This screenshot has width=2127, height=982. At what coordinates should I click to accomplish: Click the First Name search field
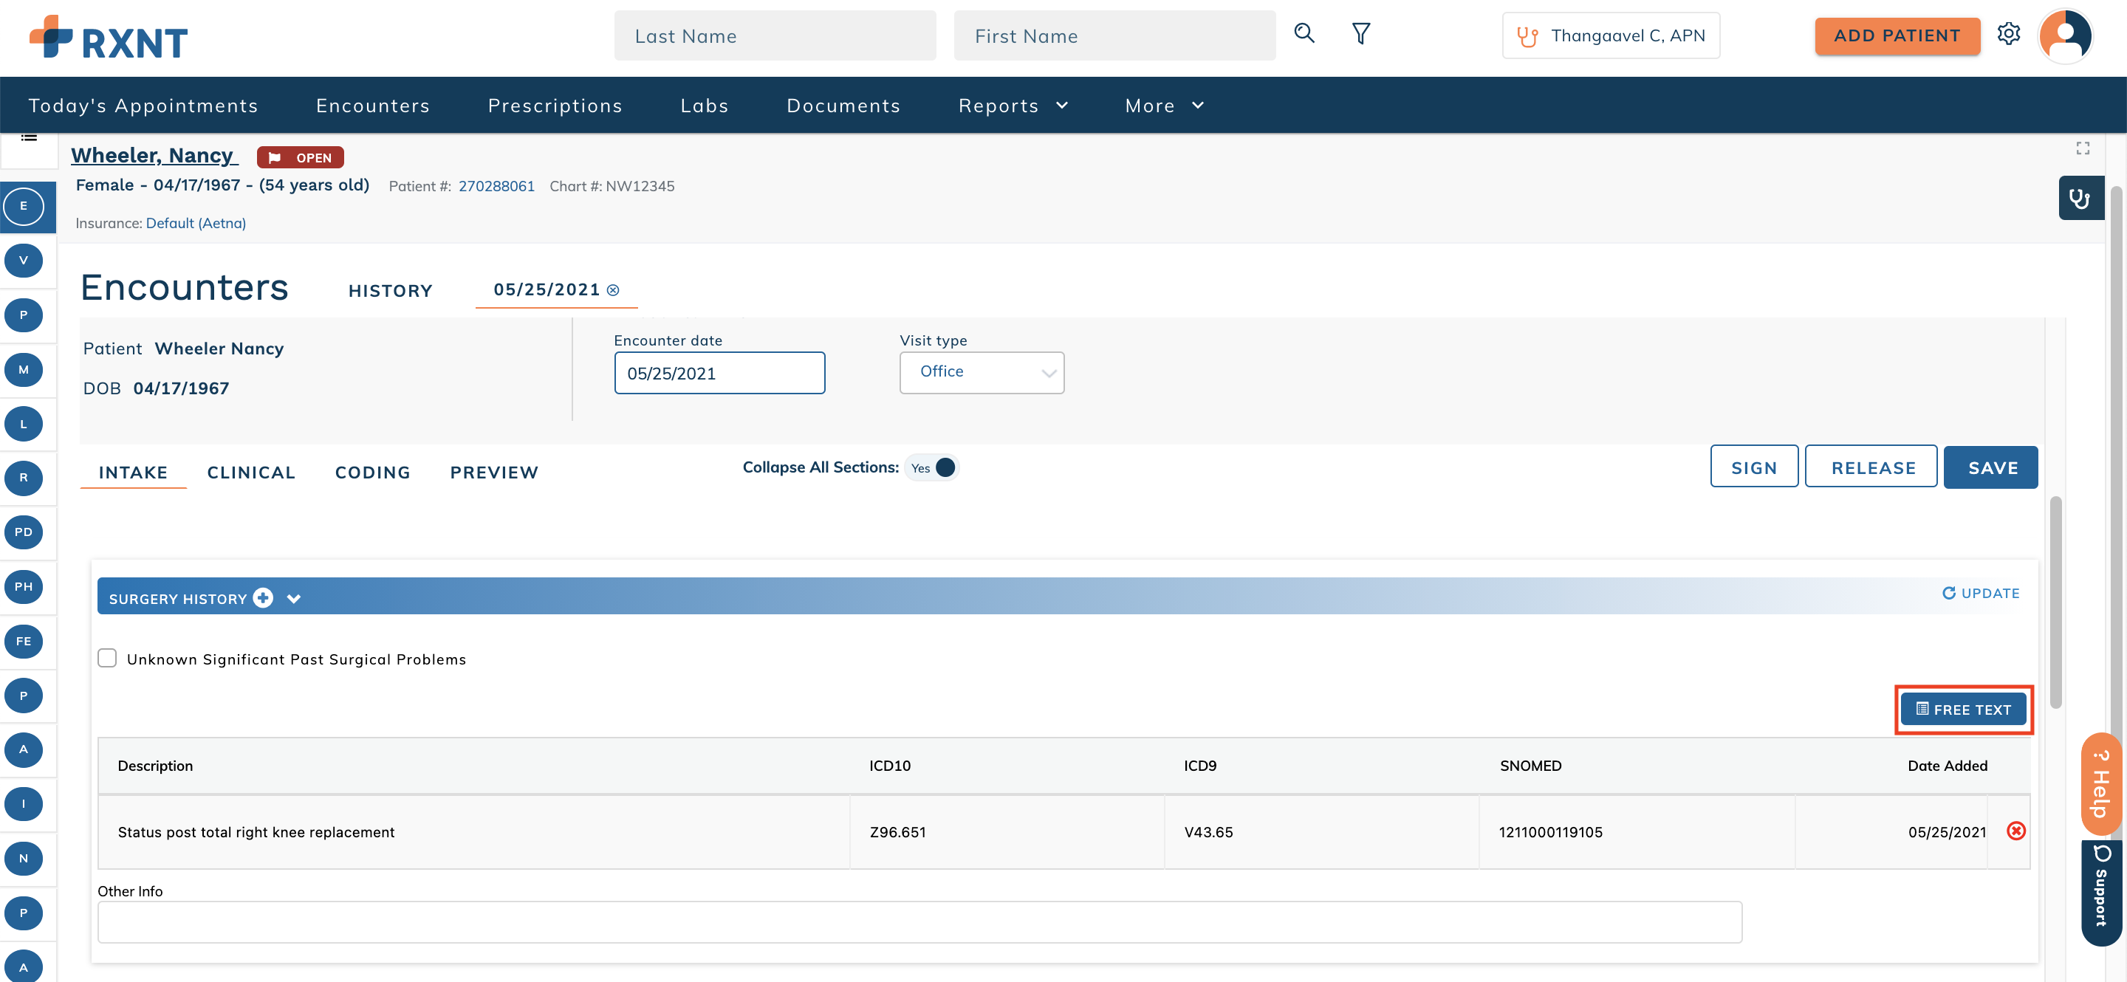tap(1114, 35)
